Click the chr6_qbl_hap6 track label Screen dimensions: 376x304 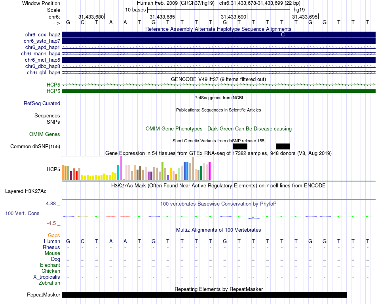44,73
